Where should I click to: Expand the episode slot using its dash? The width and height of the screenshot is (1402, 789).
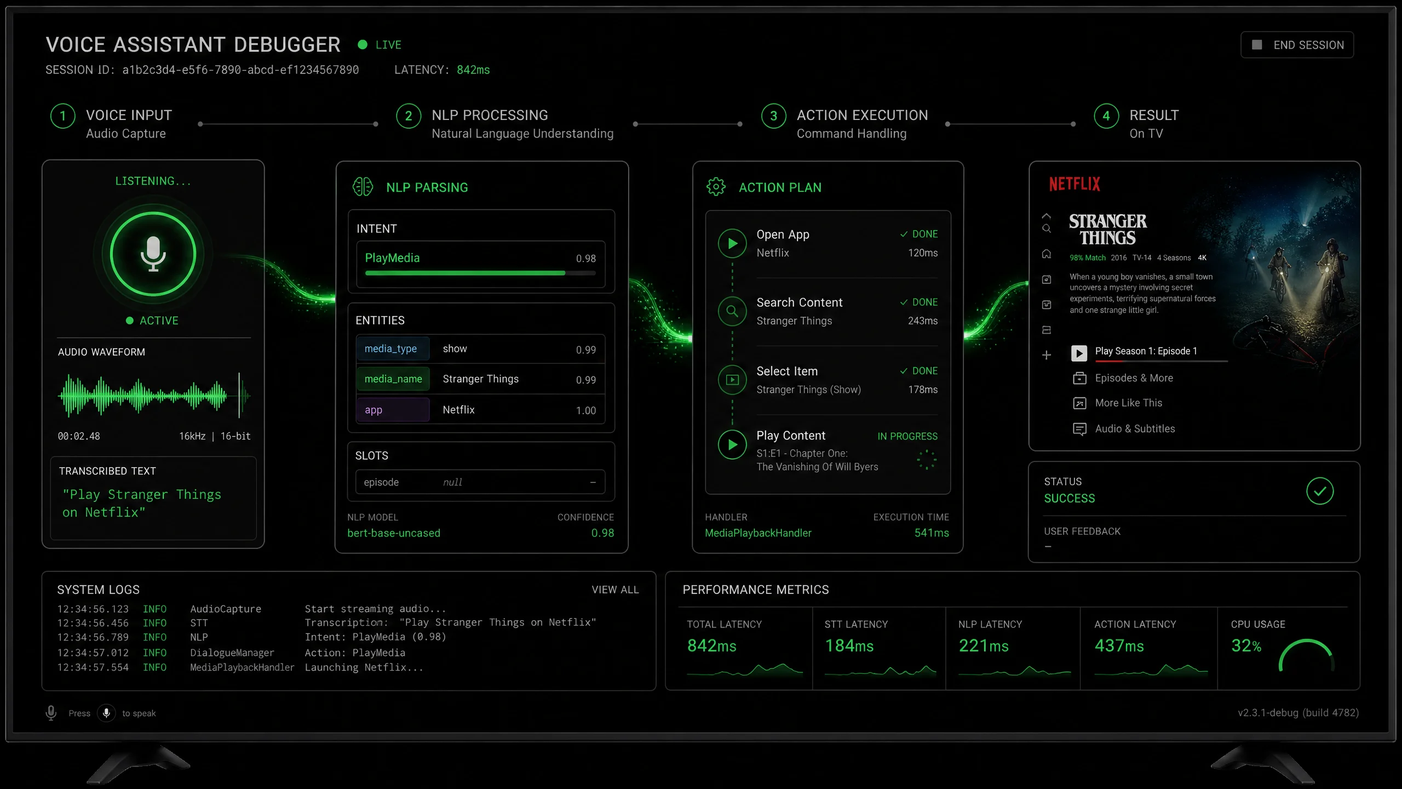point(593,482)
